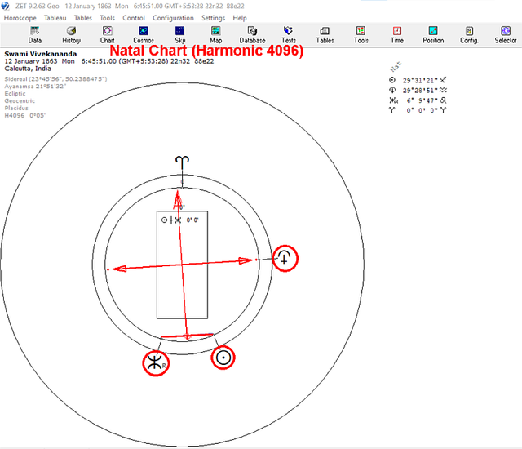Open the Database toolbar icon

[252, 35]
